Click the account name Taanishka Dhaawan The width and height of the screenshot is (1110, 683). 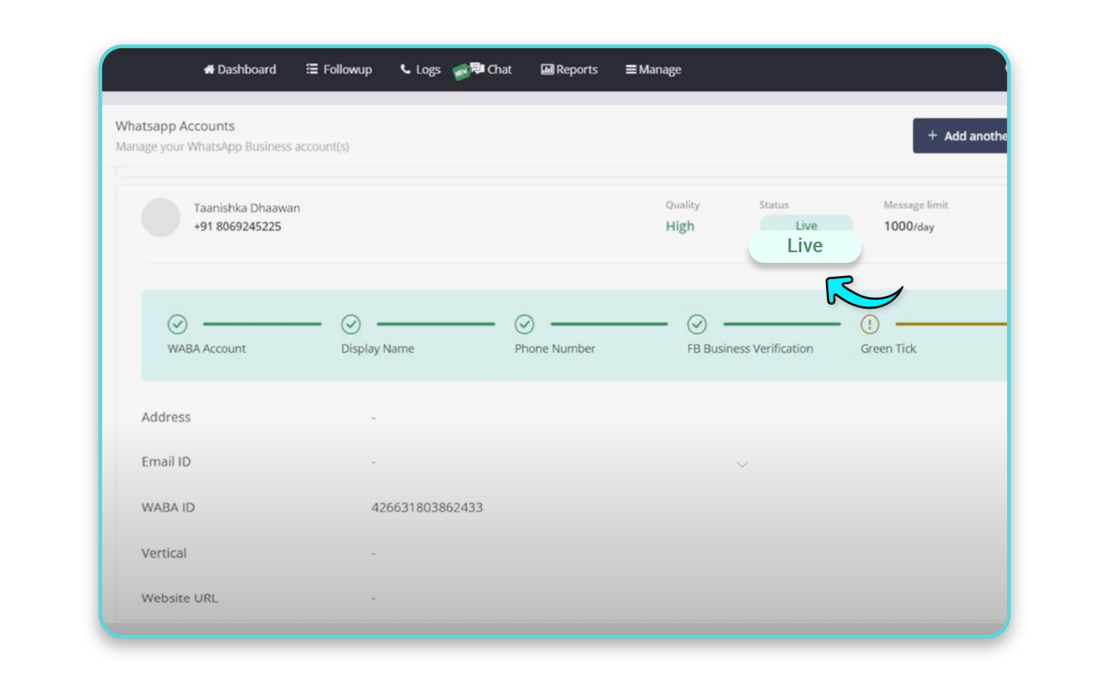click(x=247, y=208)
